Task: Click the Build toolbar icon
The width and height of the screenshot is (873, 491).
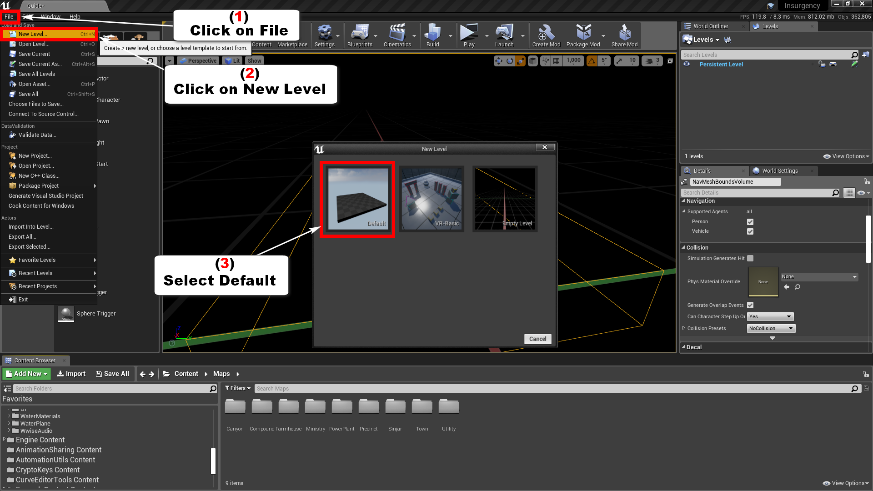Action: point(432,35)
